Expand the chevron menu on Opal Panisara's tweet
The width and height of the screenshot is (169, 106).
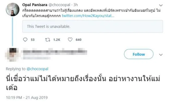click(161, 5)
